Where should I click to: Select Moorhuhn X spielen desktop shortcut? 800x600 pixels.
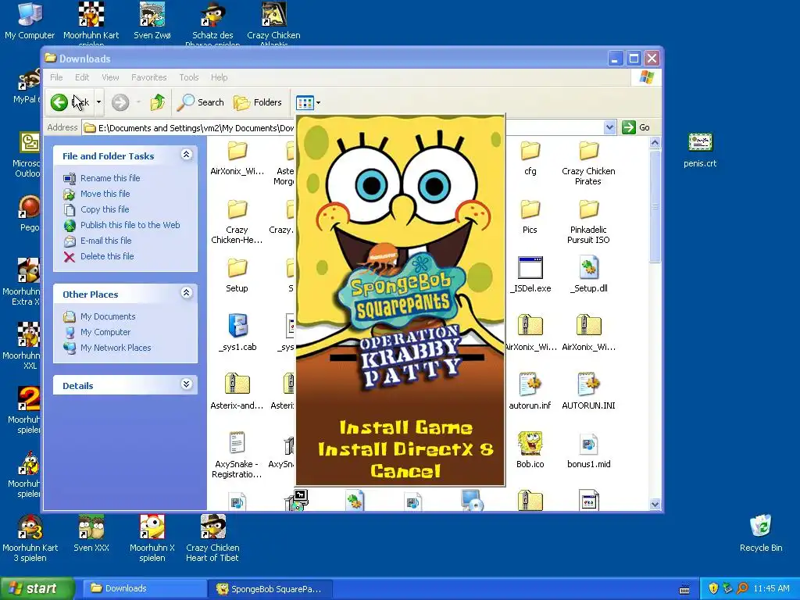pyautogui.click(x=152, y=538)
